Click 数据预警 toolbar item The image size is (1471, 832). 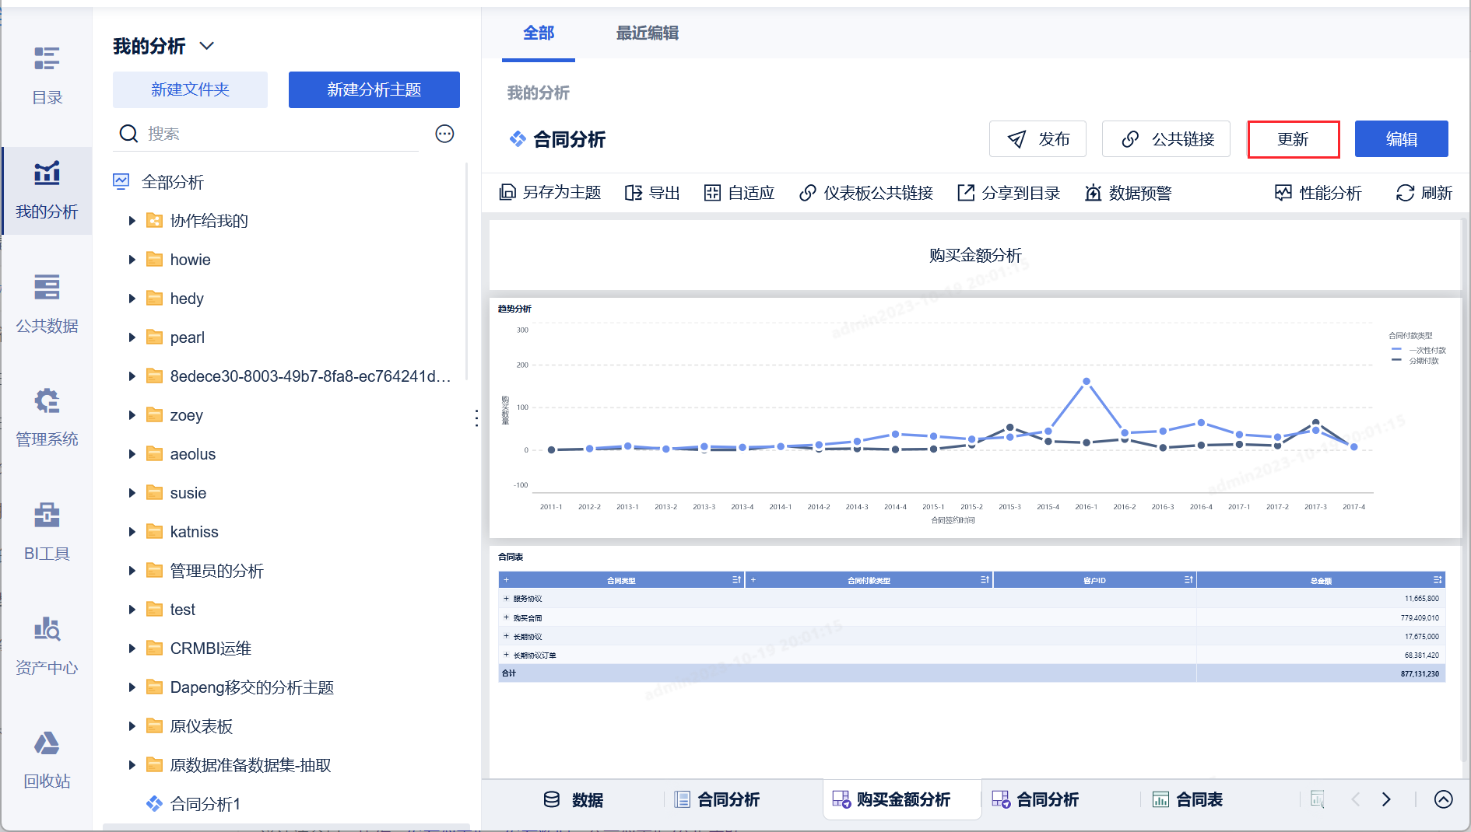1129,193
